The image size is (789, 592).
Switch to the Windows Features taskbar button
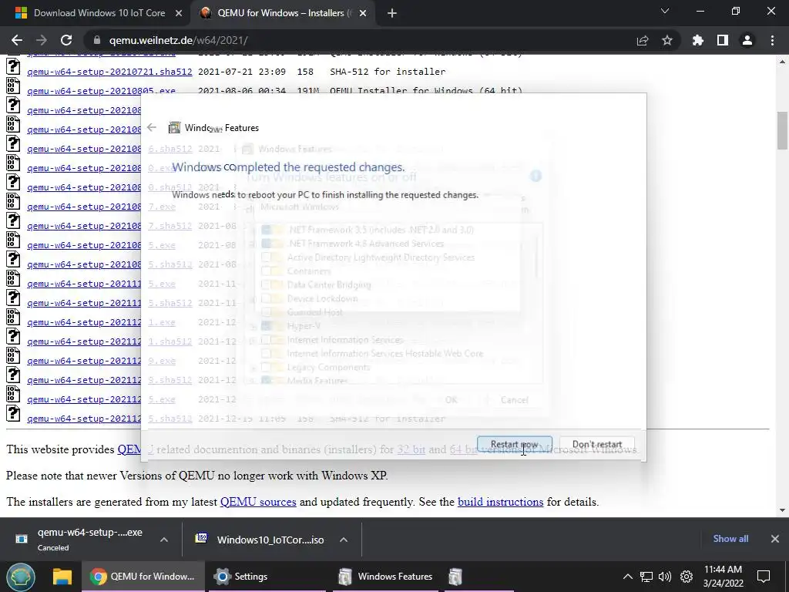(387, 577)
